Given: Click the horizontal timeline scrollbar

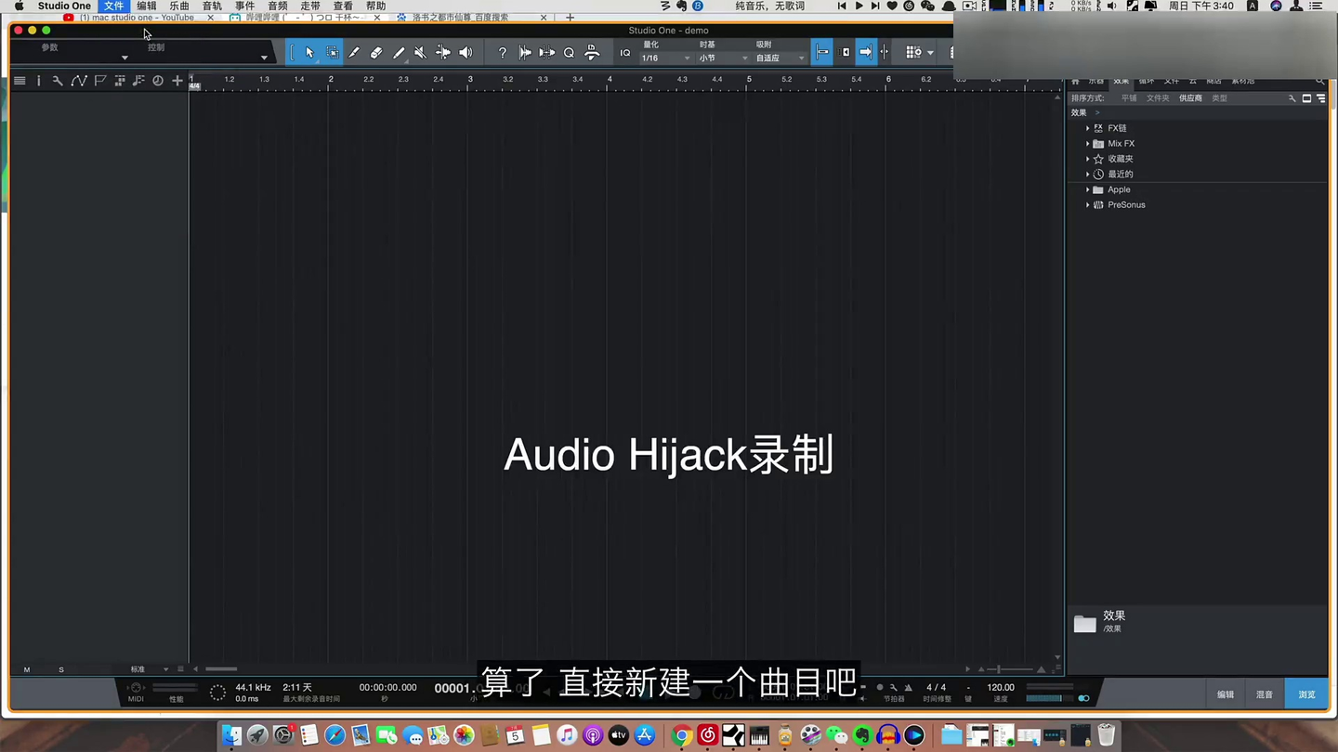Looking at the screenshot, I should [221, 668].
